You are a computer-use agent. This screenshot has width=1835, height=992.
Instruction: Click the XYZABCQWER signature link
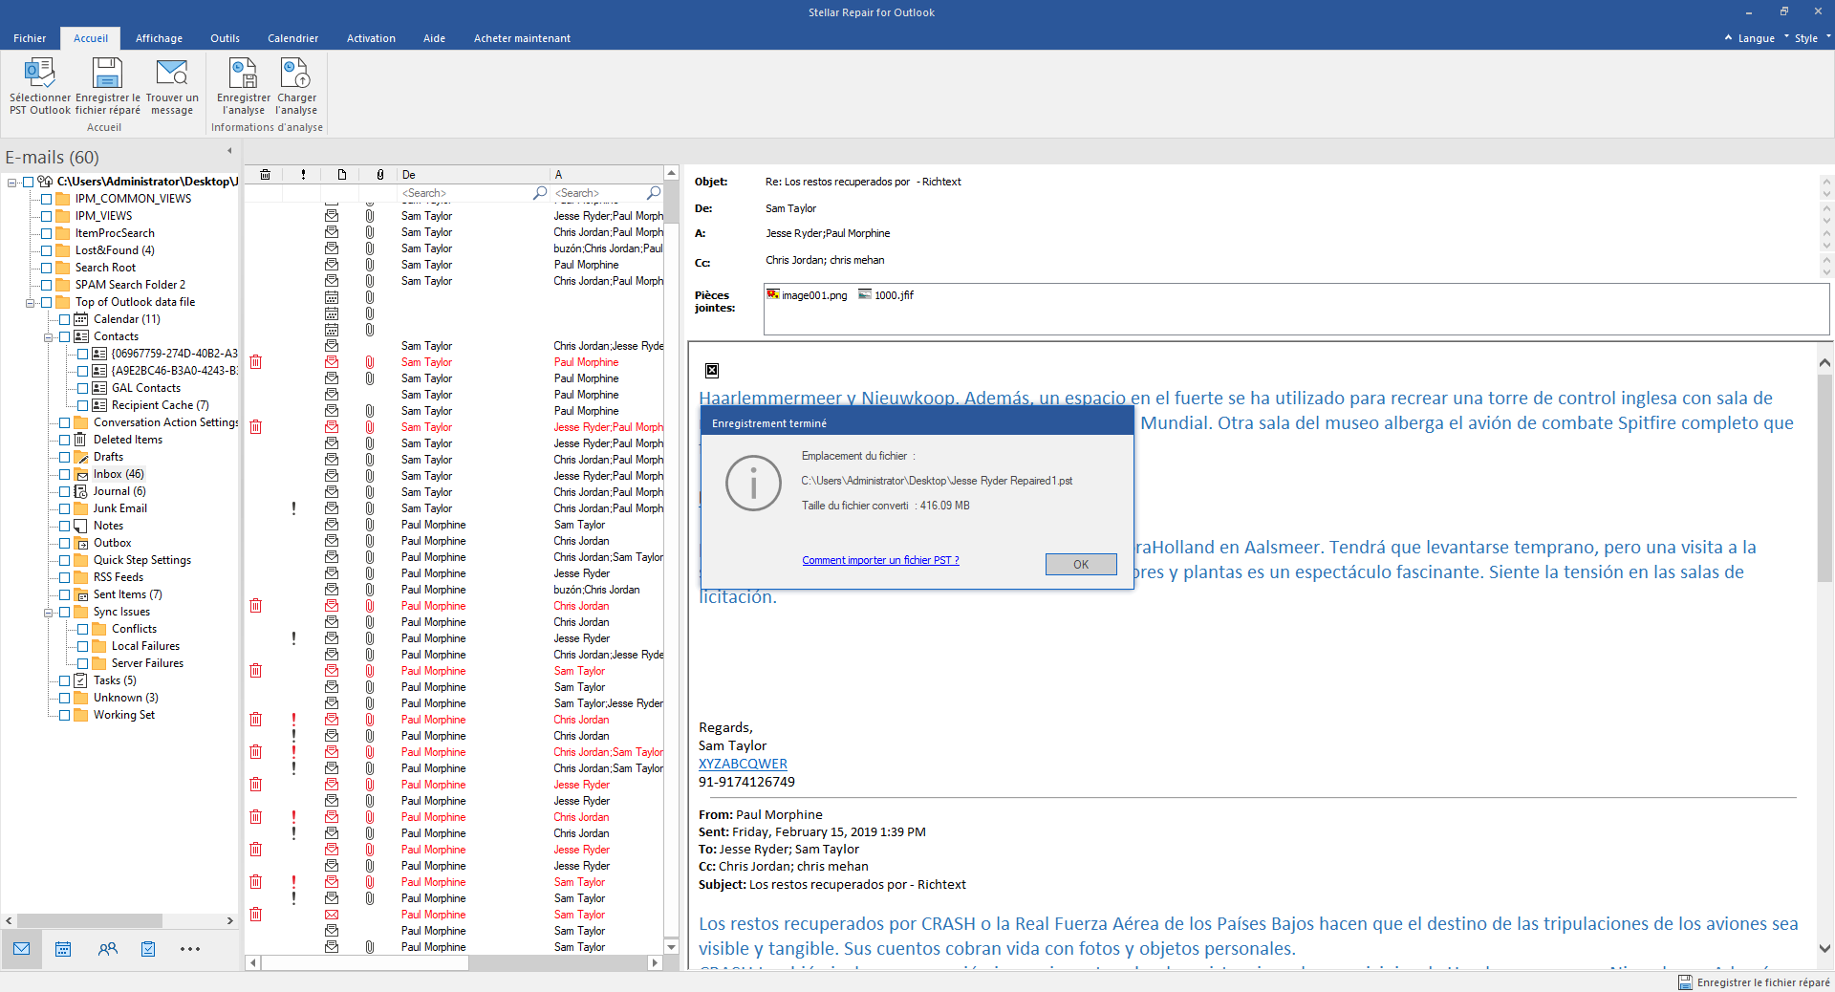(x=743, y=764)
